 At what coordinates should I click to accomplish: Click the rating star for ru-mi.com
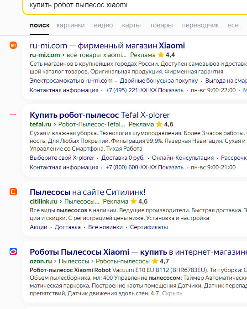161,55
